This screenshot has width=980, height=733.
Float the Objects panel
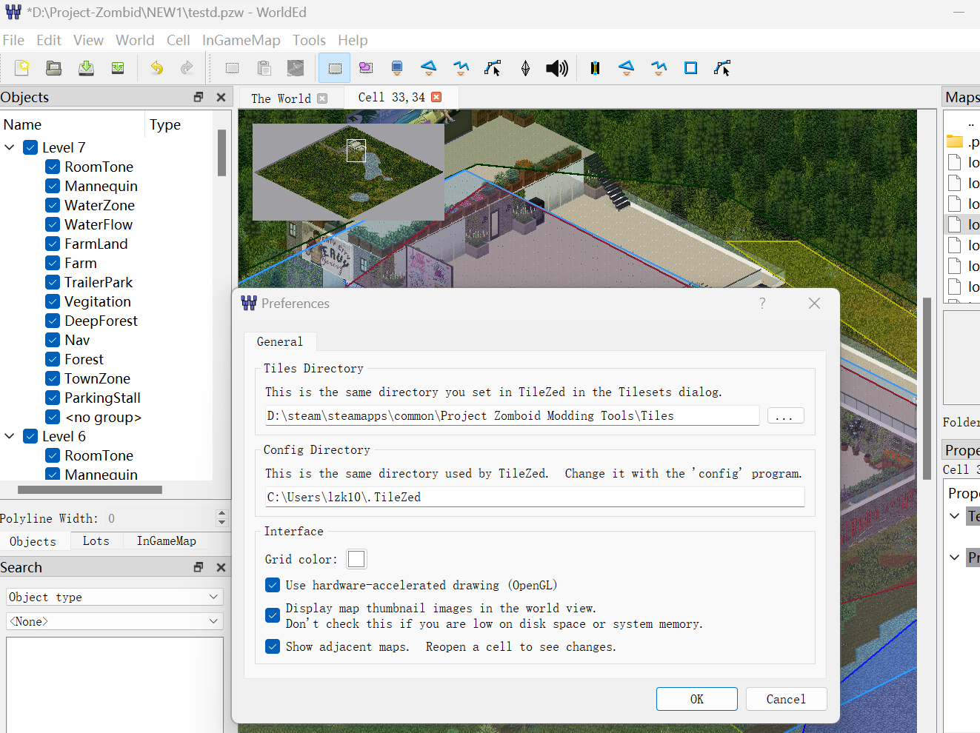click(x=198, y=97)
